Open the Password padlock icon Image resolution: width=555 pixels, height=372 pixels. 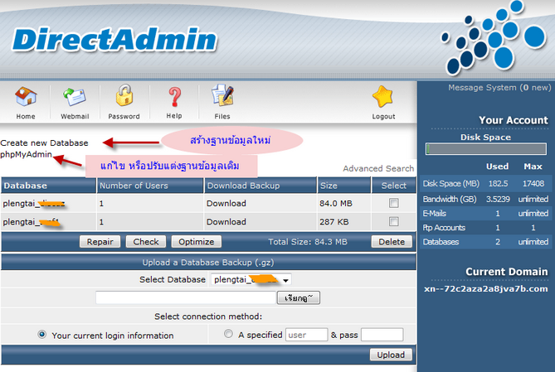124,95
